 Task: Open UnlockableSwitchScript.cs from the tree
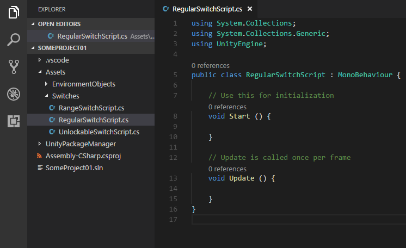tap(91, 132)
